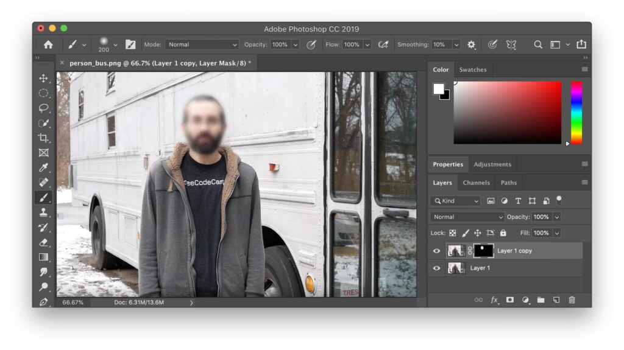
Task: Open the Smoothing percentage dropdown
Action: [456, 44]
